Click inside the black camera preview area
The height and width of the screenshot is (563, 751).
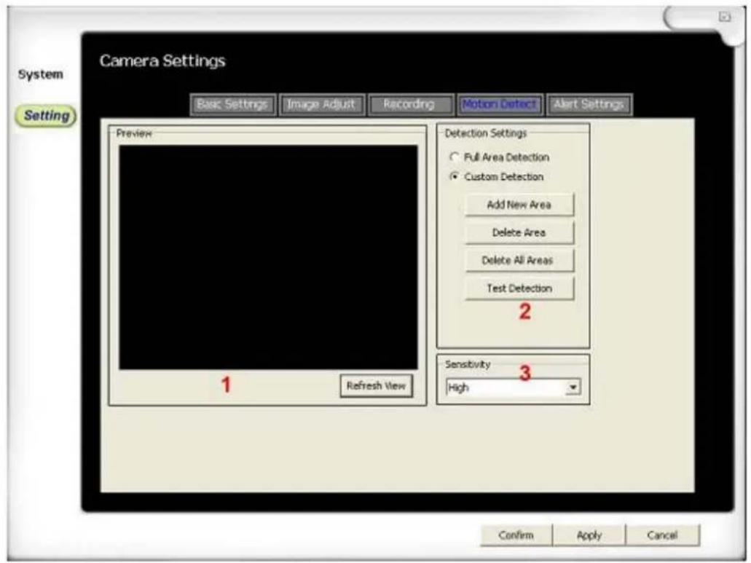(268, 256)
